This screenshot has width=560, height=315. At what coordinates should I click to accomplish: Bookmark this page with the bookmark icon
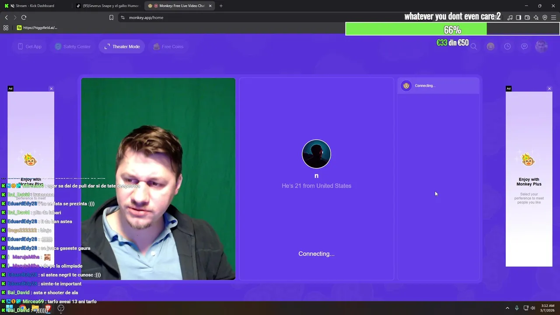[x=111, y=17]
